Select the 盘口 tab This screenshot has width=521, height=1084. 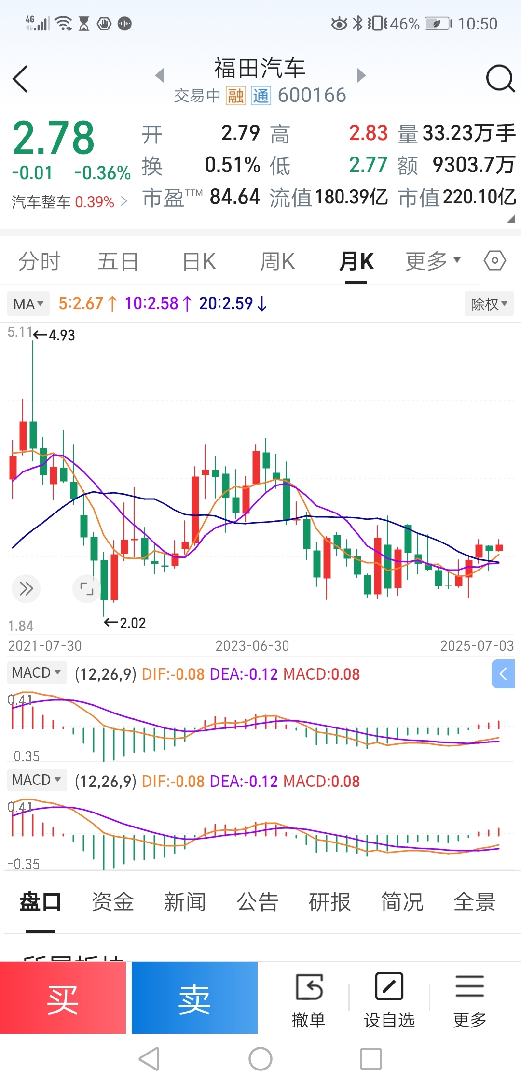(41, 902)
